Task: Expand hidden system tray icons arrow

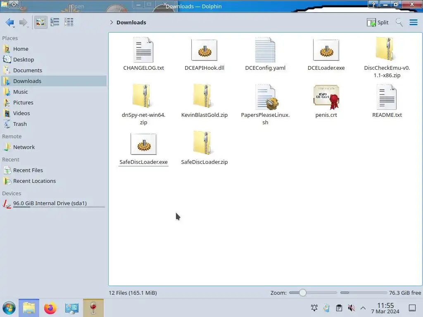Action: (x=363, y=308)
